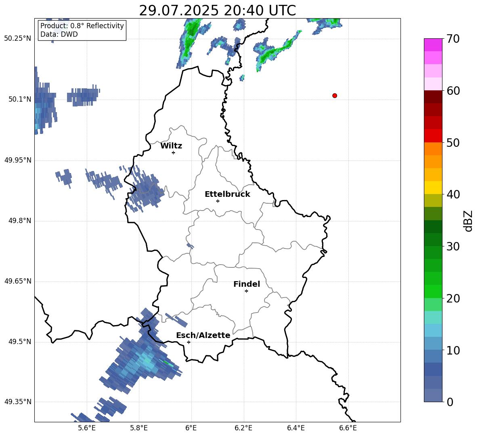Click the 0 tick on the colorbar

[450, 402]
